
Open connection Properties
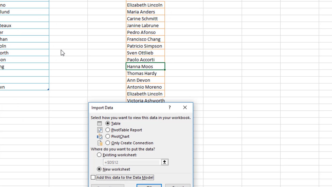pos(107,186)
